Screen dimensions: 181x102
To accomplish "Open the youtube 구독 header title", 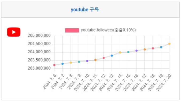I will click(85, 10).
